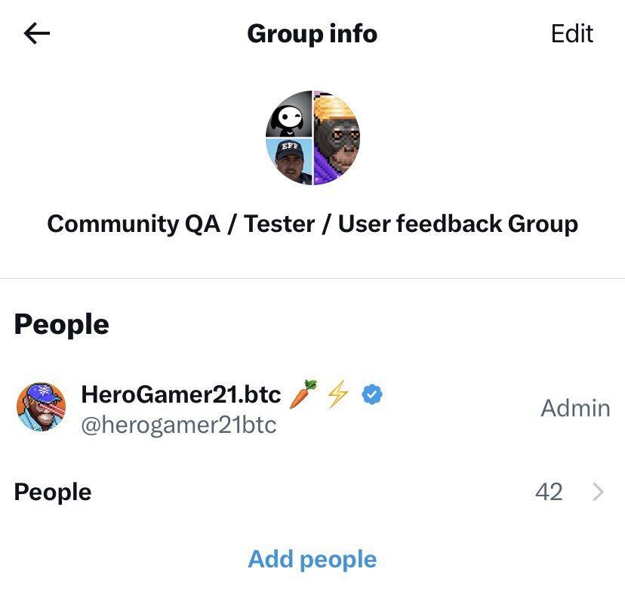Open the group avatar image
This screenshot has width=625, height=590.
click(x=313, y=138)
